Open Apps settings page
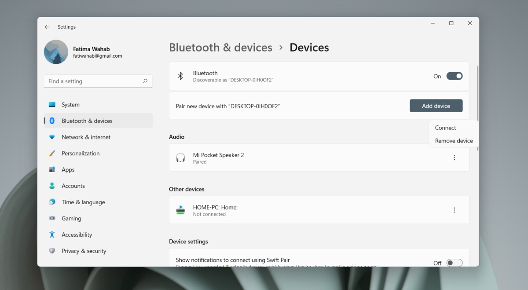The image size is (528, 290). 98,169
